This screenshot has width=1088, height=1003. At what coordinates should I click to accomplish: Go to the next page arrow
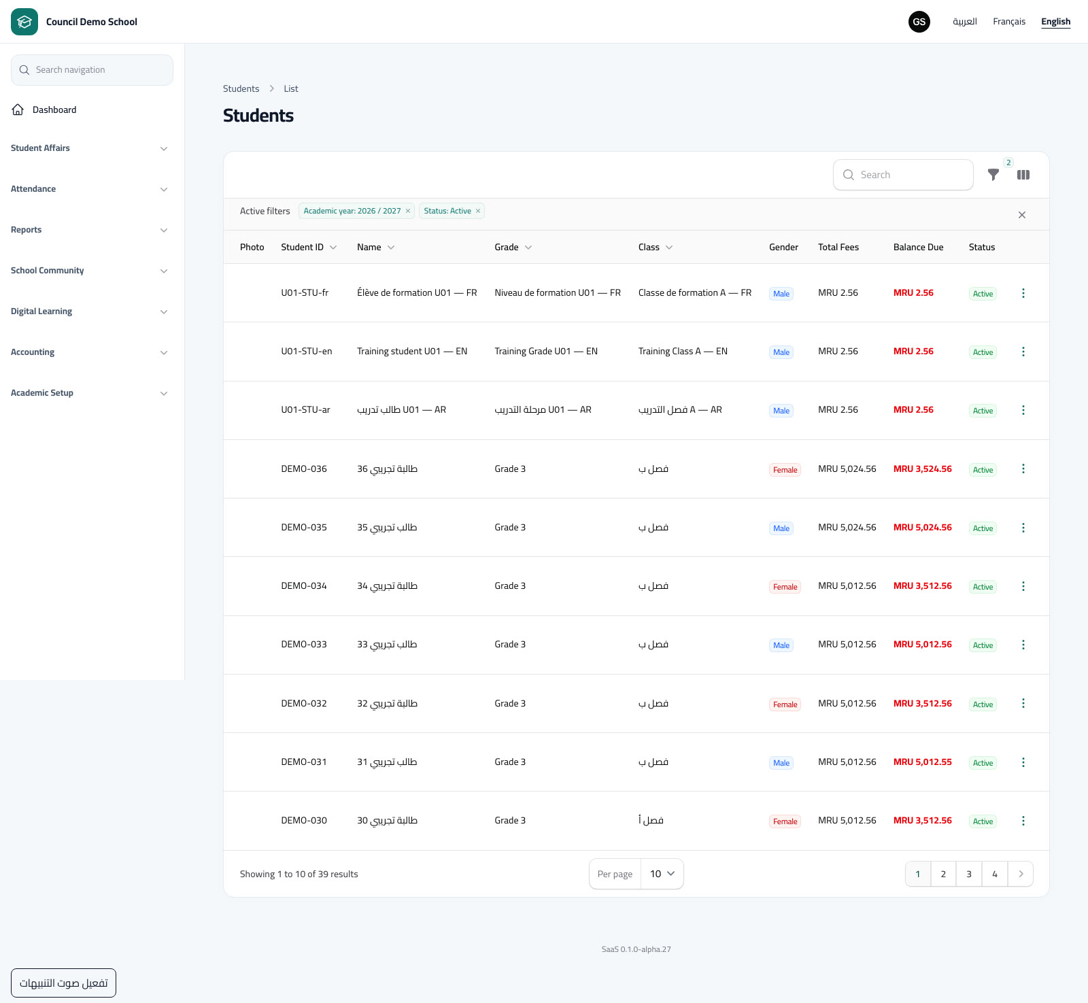tap(1021, 874)
